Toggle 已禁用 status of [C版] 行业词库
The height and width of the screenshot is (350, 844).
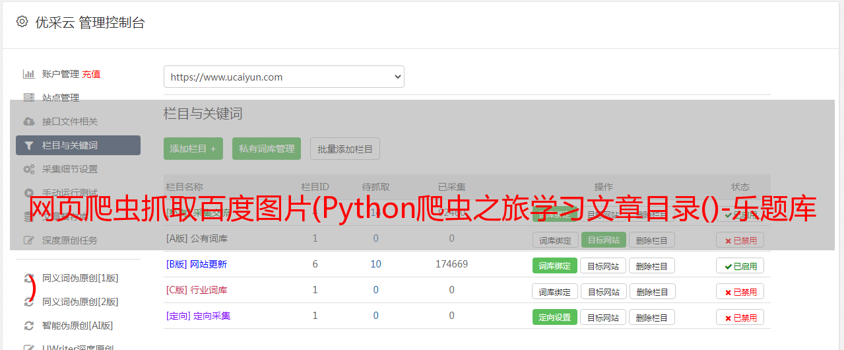point(740,291)
